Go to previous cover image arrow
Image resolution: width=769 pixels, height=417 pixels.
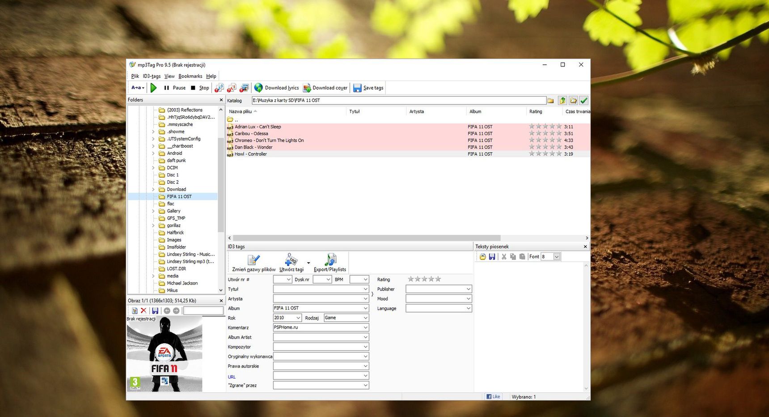click(167, 311)
